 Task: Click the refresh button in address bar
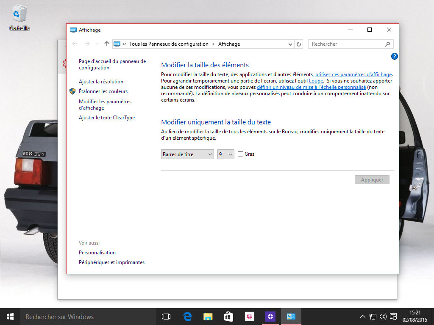coord(299,44)
